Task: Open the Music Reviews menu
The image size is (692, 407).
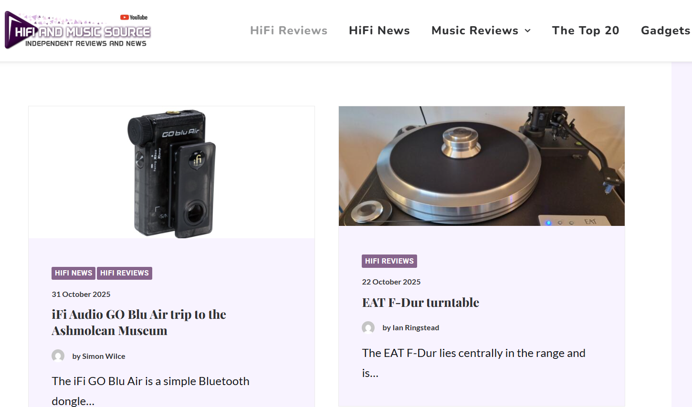Action: (x=475, y=31)
